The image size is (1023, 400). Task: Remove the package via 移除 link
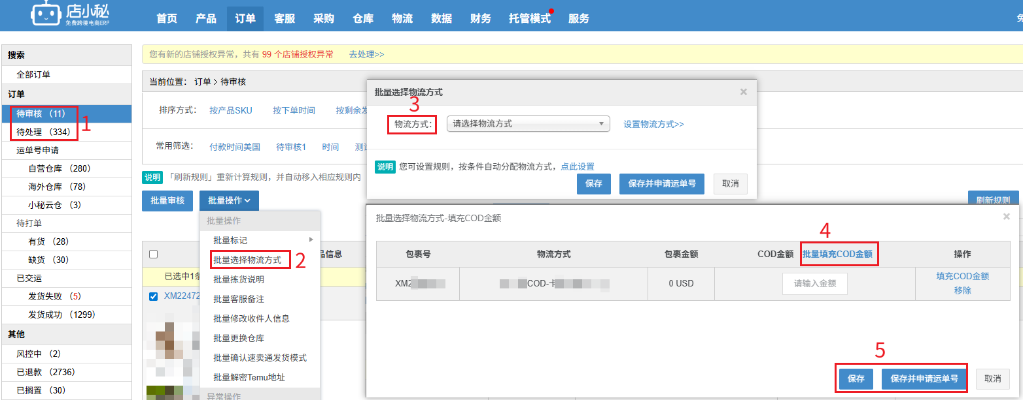[962, 290]
